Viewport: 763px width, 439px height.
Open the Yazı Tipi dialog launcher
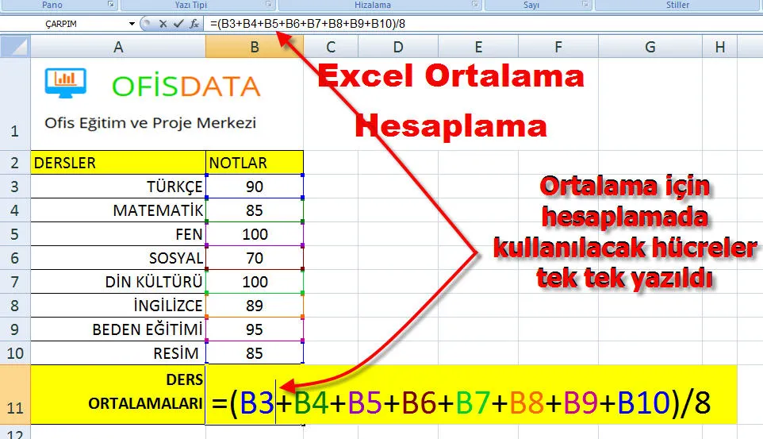coord(270,6)
